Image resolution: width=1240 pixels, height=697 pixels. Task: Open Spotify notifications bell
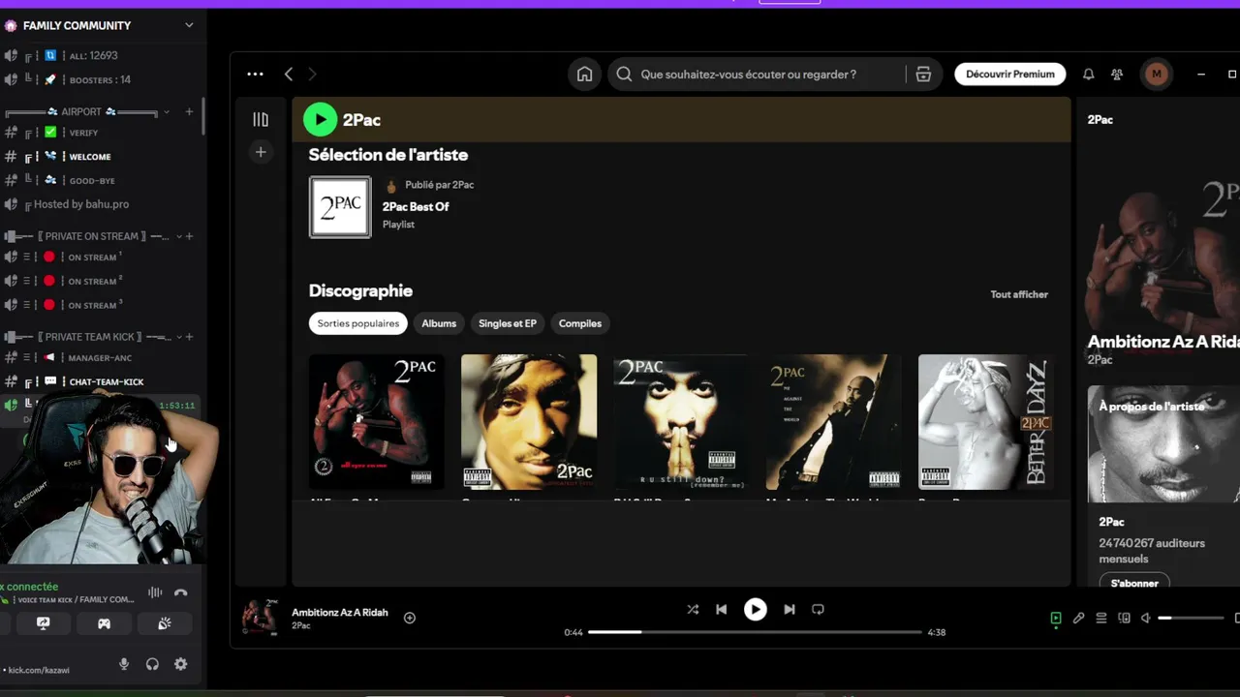(1088, 75)
